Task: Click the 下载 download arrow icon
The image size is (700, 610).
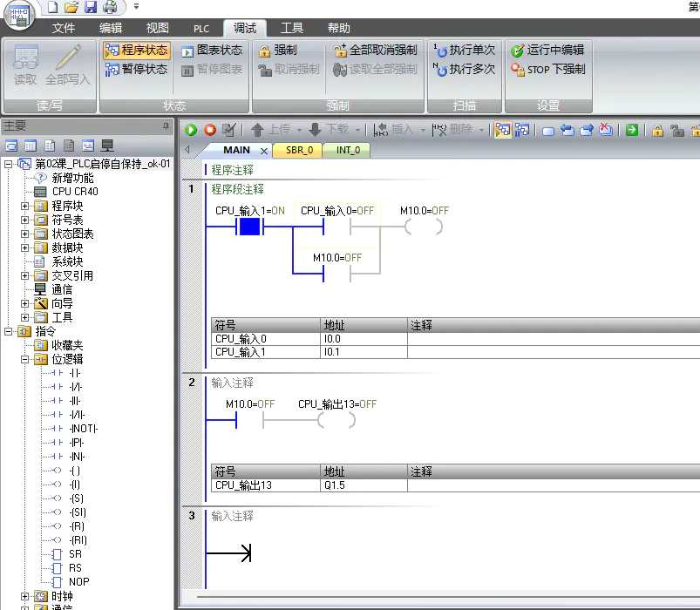Action: pyautogui.click(x=316, y=130)
